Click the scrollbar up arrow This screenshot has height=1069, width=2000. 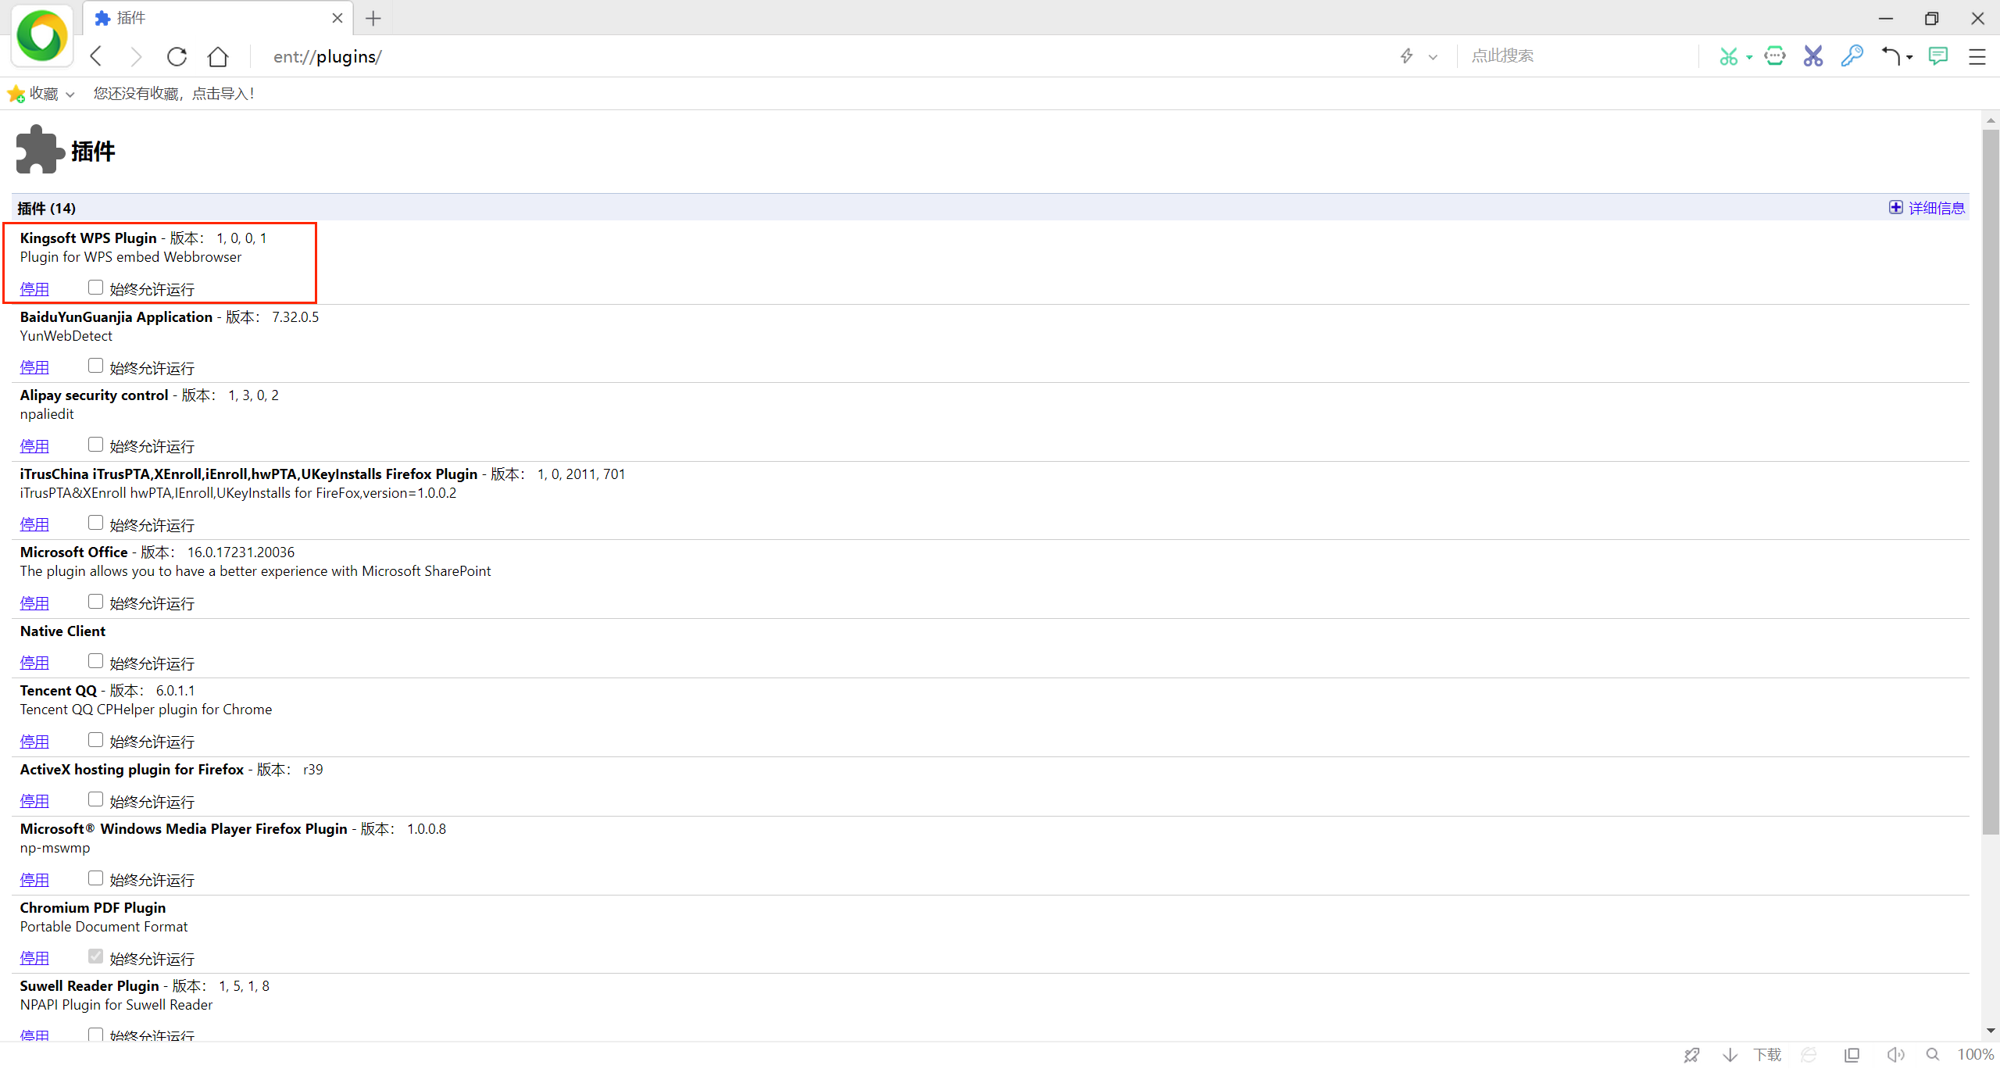[1991, 120]
